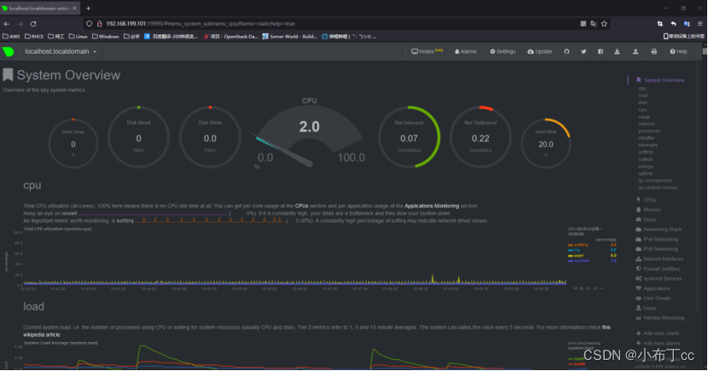Viewport: 708px width, 371px height.
Task: Open the Nodes beta menu
Action: [x=427, y=51]
